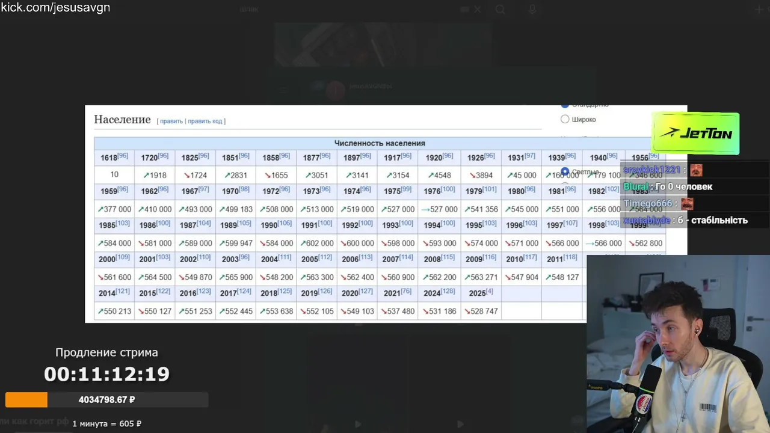Click the "377 000" population cell
Image resolution: width=770 pixels, height=433 pixels.
click(114, 209)
